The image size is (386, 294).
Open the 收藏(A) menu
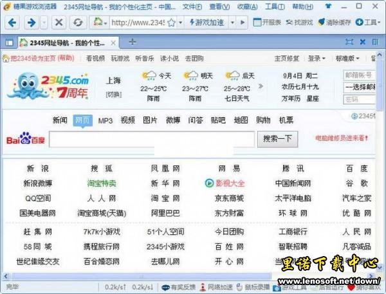coord(248,6)
